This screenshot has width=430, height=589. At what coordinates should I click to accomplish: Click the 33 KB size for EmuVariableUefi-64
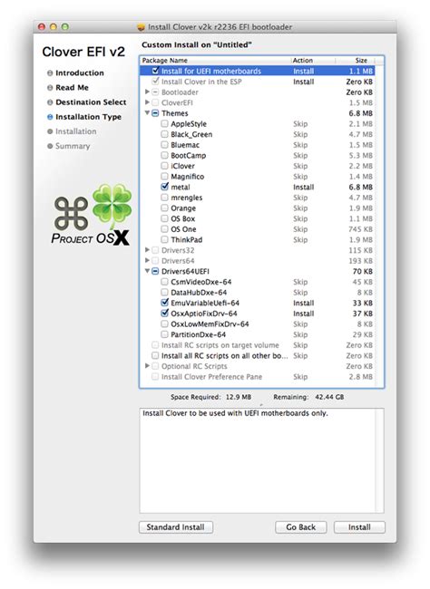pos(363,303)
